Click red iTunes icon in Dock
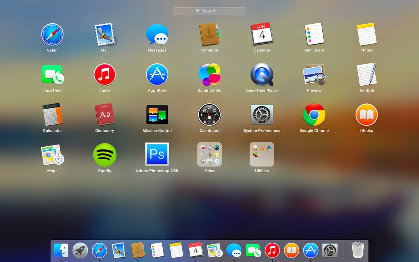 [x=272, y=251]
